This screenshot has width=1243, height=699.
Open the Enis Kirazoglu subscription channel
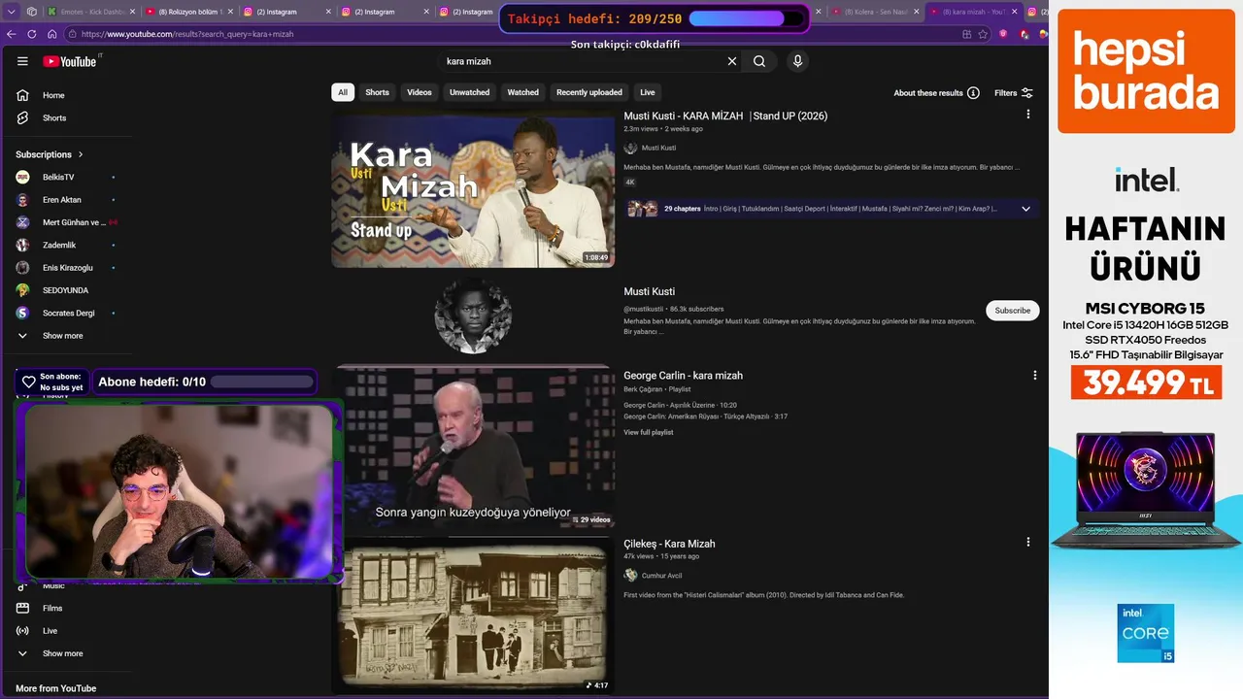click(68, 268)
